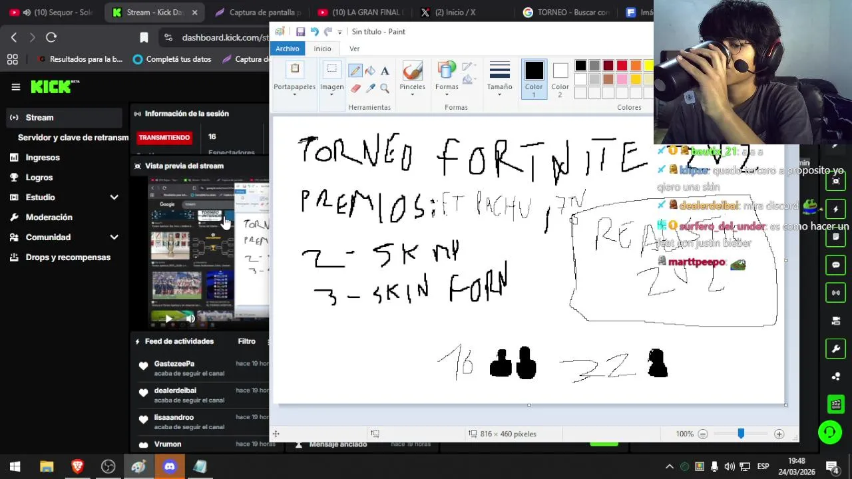Switch to the Stream - Kick Dashboard tab

point(155,12)
